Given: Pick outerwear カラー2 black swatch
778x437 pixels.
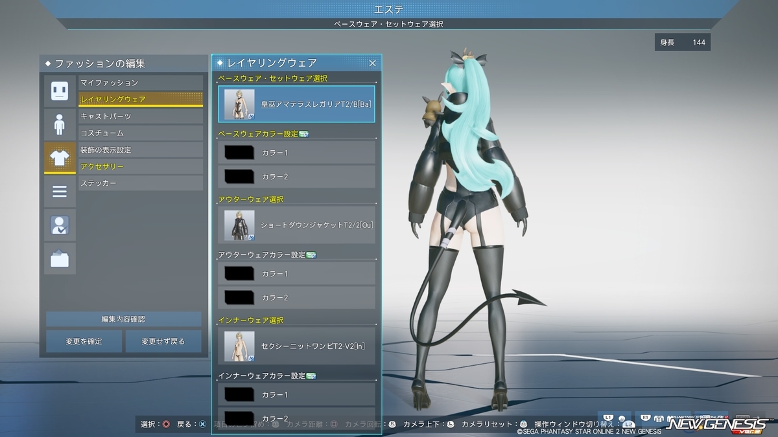Looking at the screenshot, I should pos(239,297).
